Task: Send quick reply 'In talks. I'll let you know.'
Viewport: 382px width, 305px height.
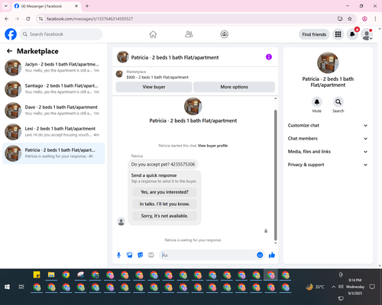Action: pos(164,204)
